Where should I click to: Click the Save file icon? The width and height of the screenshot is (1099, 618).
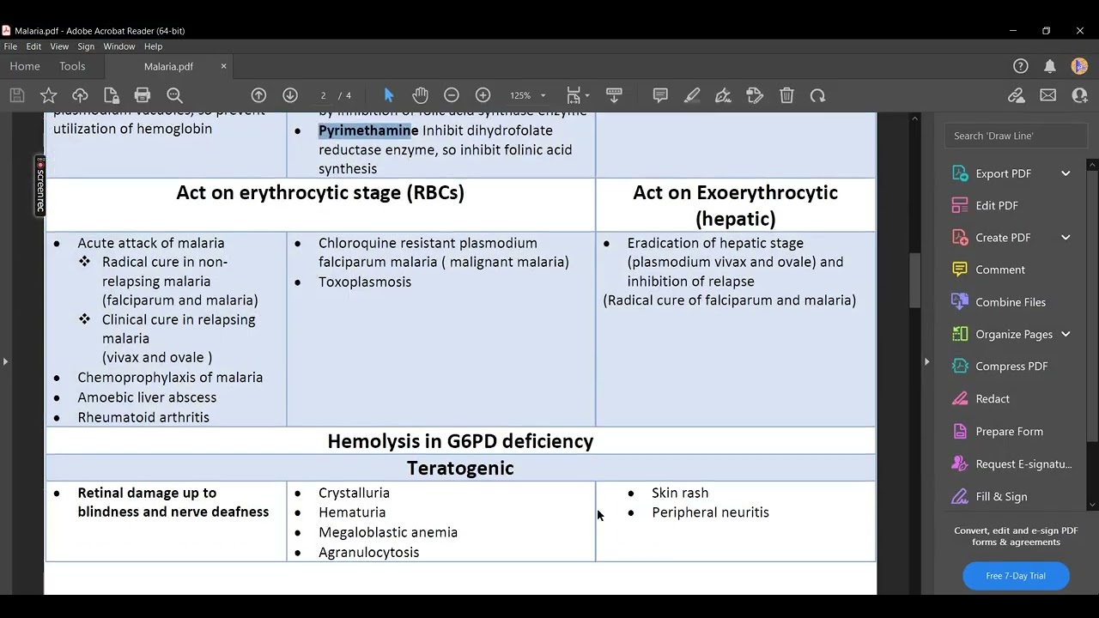[17, 95]
